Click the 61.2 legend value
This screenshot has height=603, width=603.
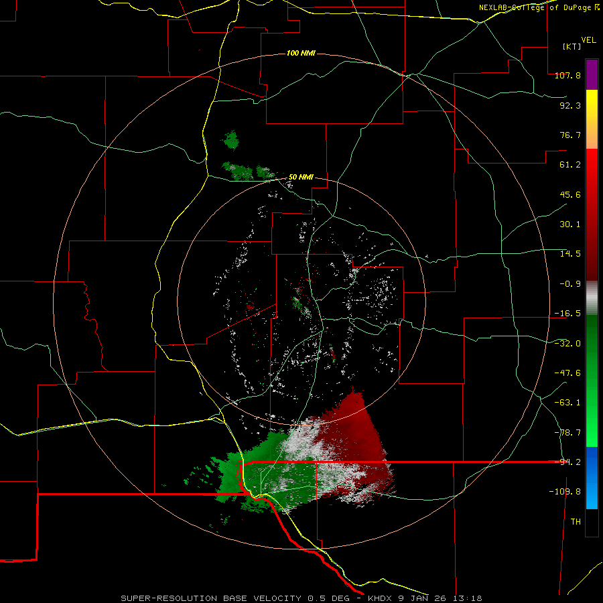(x=570, y=165)
